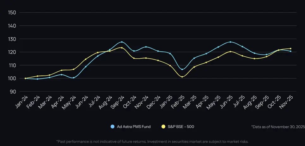Image resolution: width=305 pixels, height=146 pixels.
Task: Select the blue line's Sep-24 peak point
Action: tap(122, 42)
